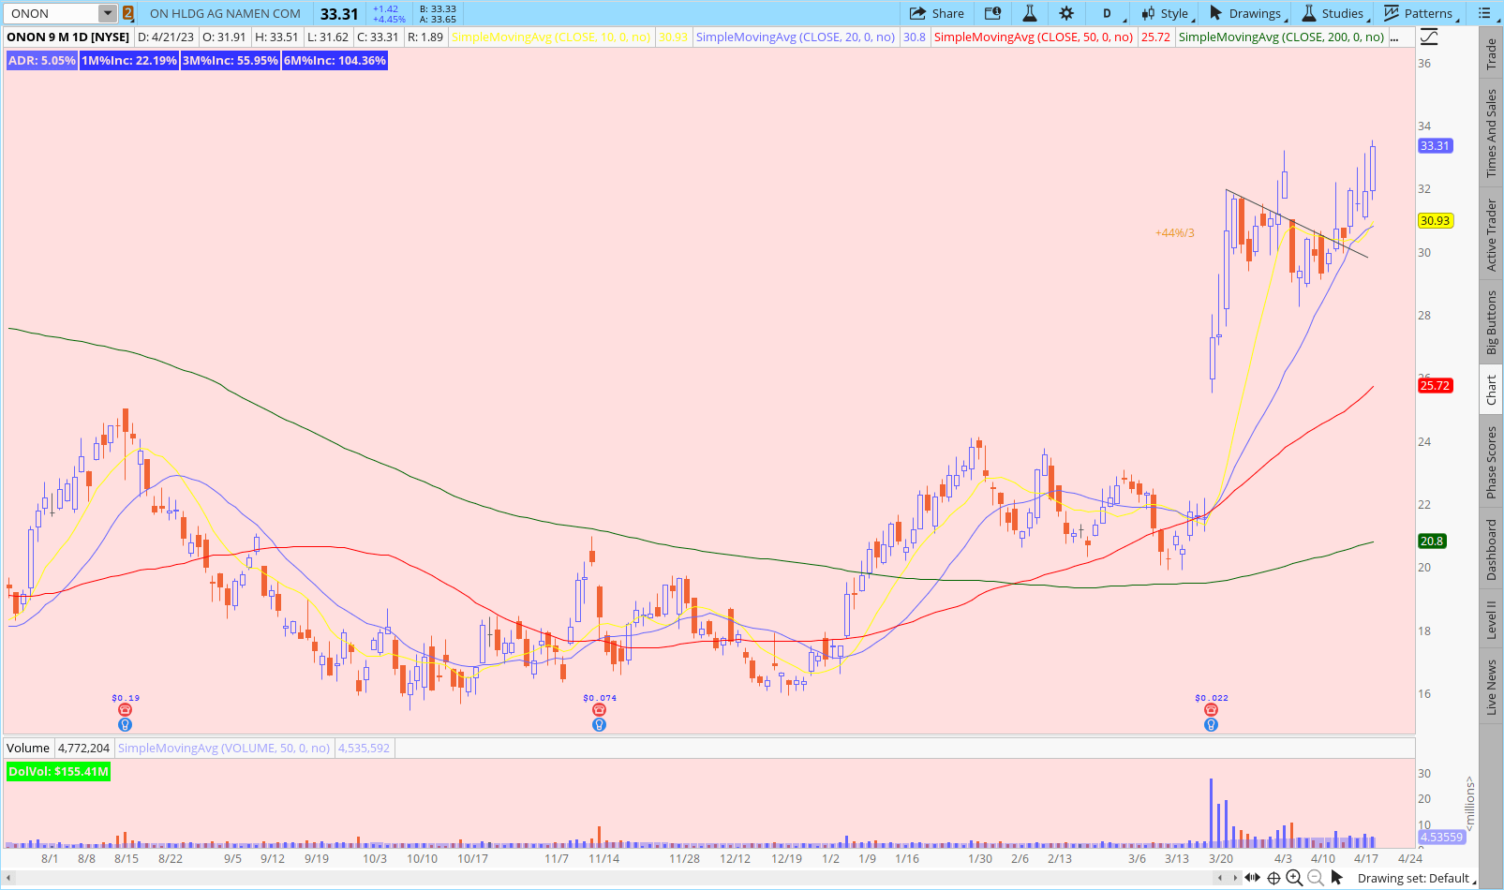Select SimpleMovingAvg (CLOSE, 20) study label
The width and height of the screenshot is (1504, 890).
pyautogui.click(x=796, y=37)
